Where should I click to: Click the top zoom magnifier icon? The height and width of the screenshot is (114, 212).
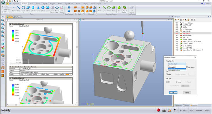pyautogui.click(x=3, y=20)
